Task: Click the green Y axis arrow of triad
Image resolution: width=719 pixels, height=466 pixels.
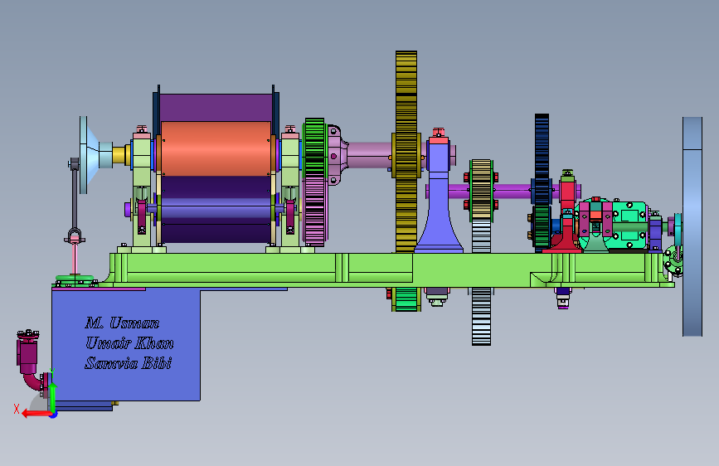Action: pyautogui.click(x=53, y=397)
